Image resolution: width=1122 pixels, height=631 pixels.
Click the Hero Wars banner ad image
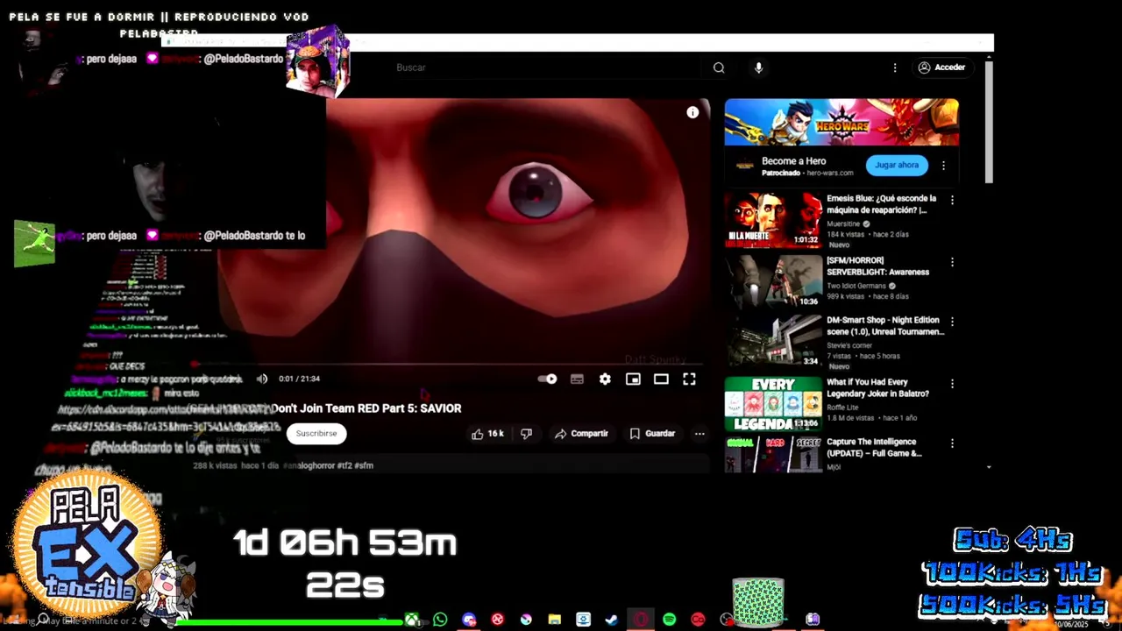click(x=841, y=122)
